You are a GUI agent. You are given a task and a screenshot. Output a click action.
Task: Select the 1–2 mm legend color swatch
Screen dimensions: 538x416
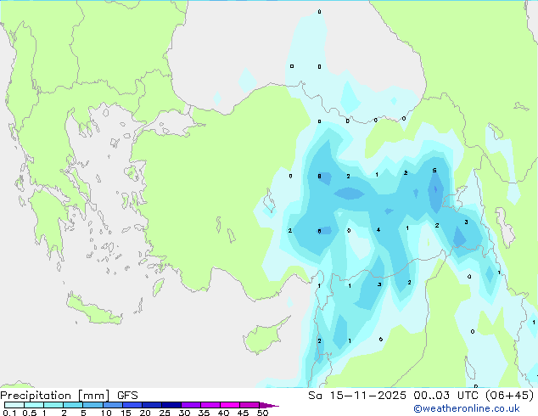coord(53,405)
